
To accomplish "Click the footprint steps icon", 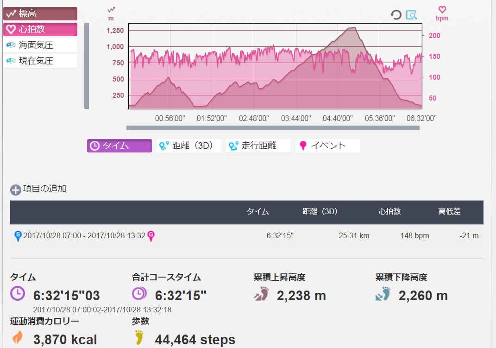I will tap(139, 338).
